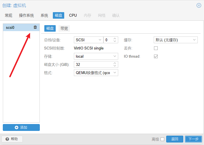Open the disk Format dropdown
The image size is (204, 145).
(115, 73)
